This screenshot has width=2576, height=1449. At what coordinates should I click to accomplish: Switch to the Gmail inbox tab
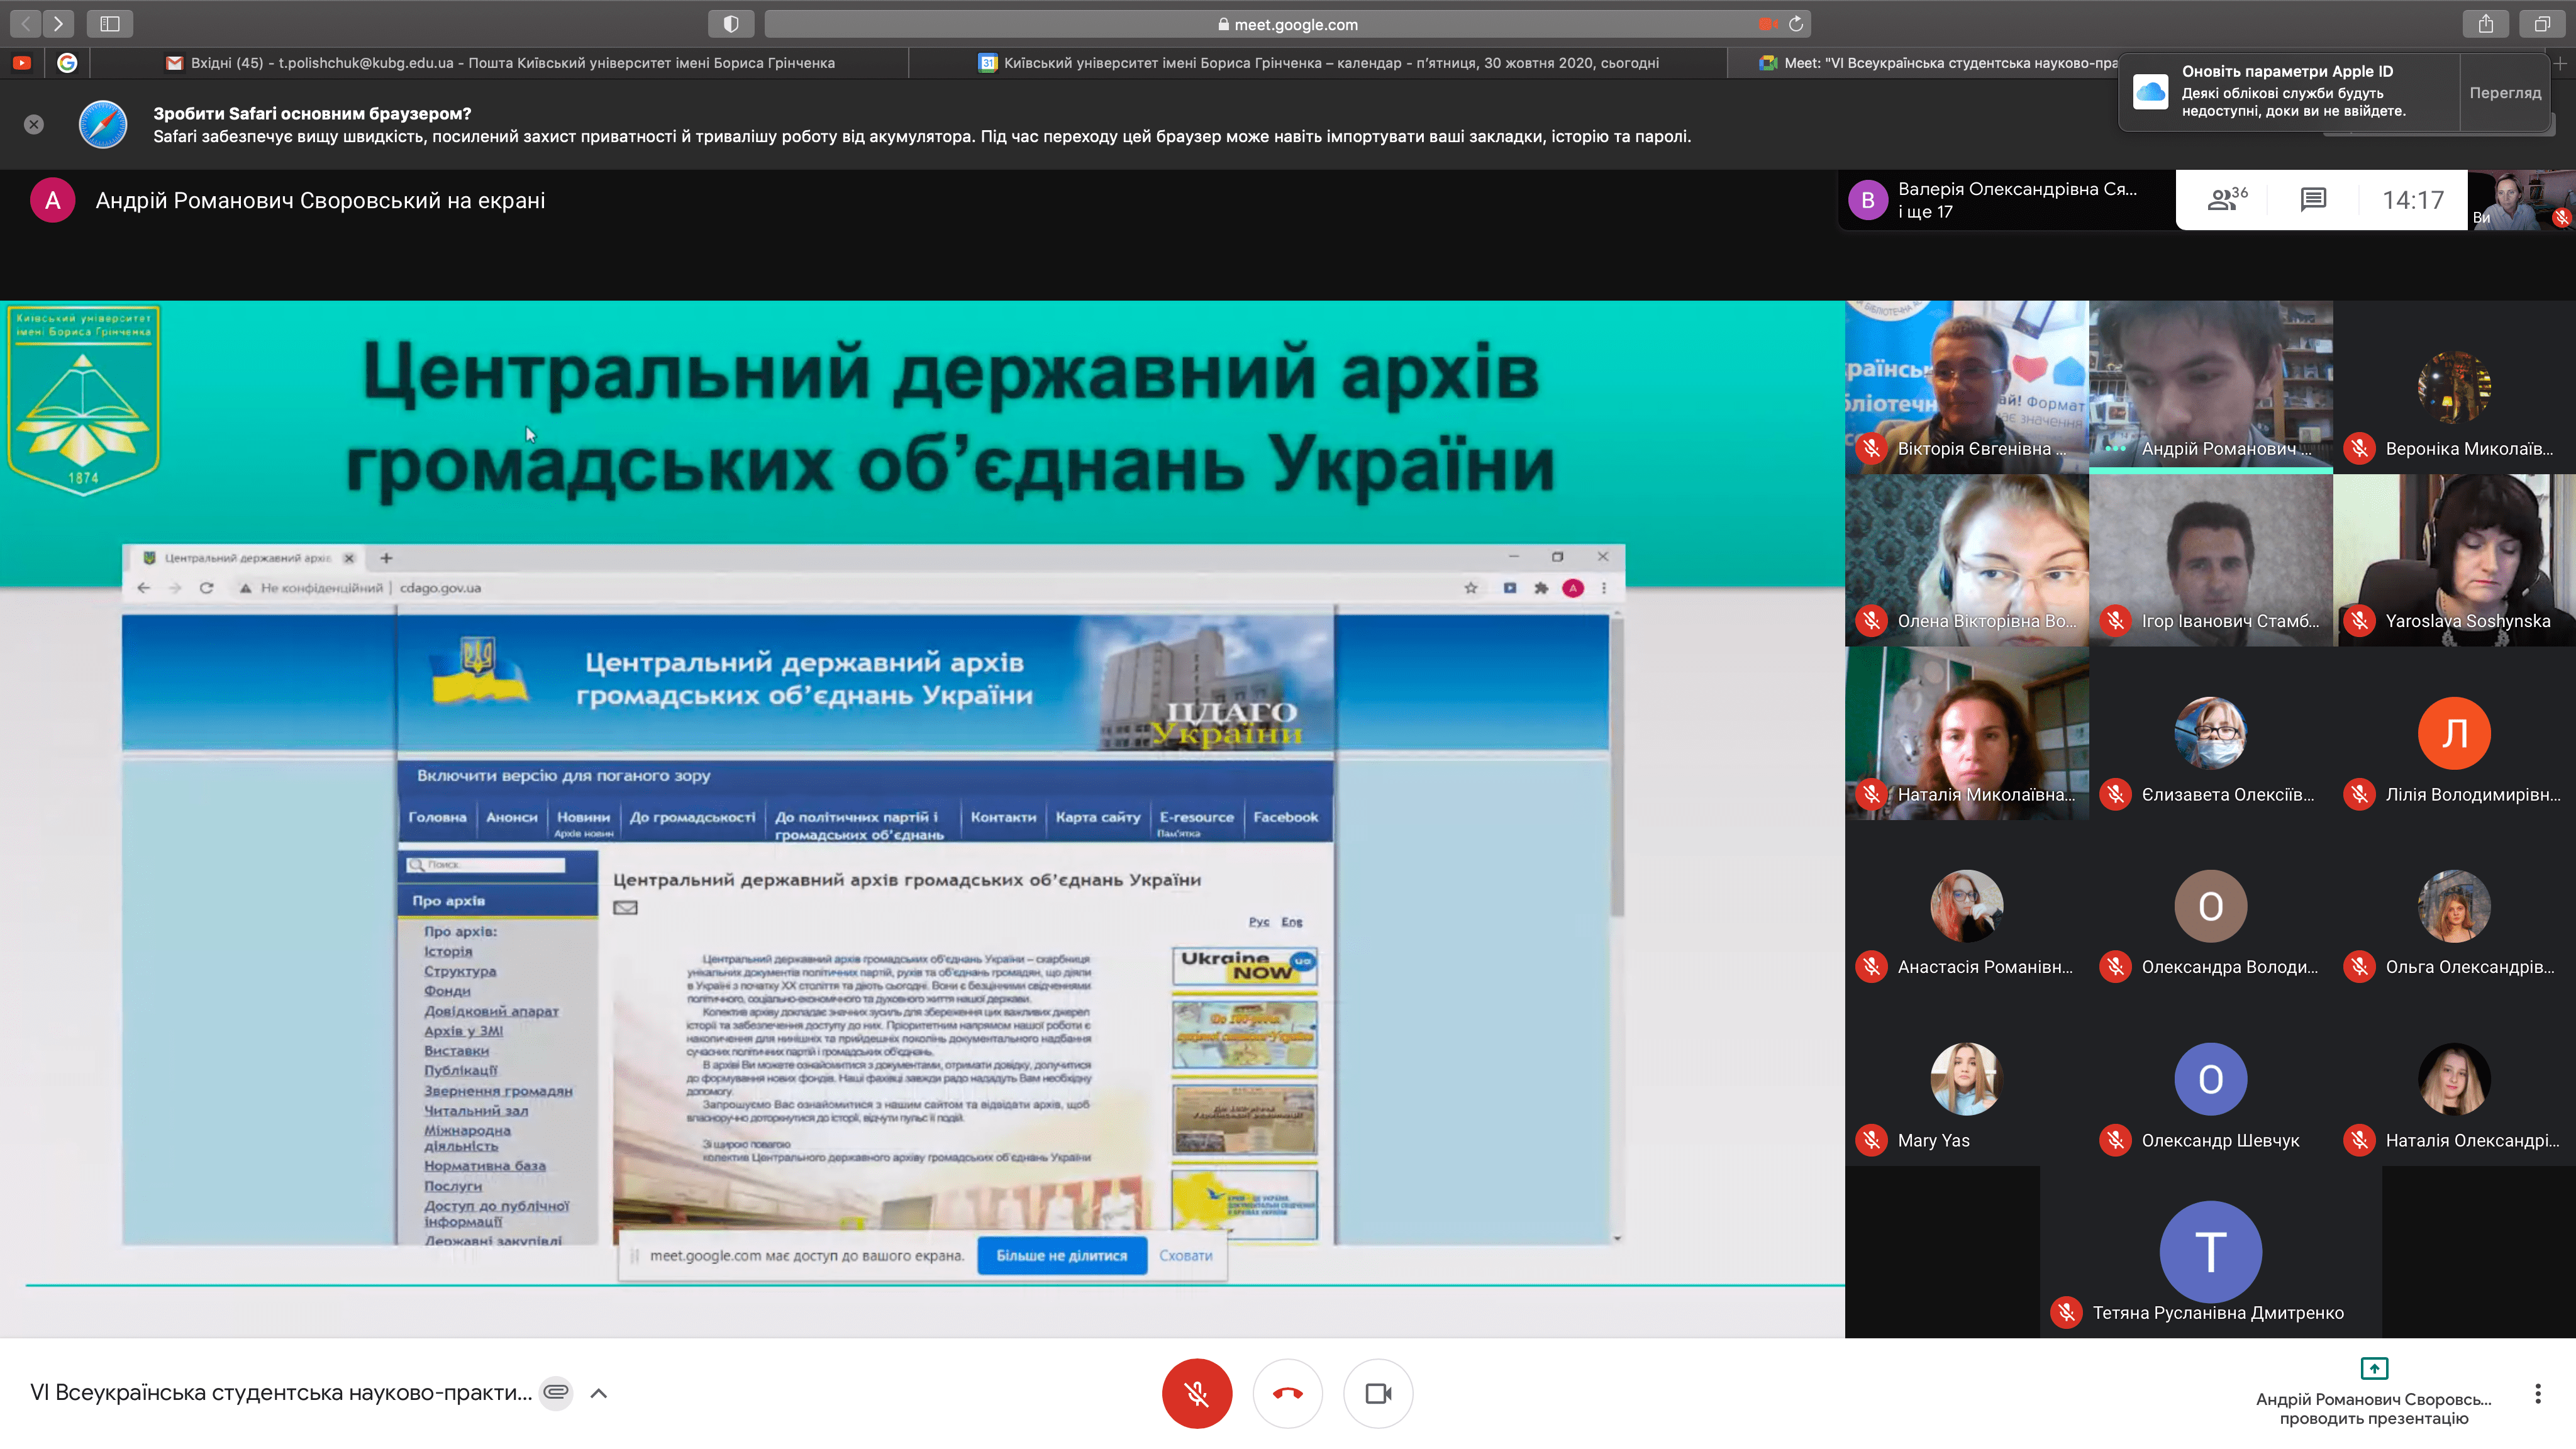[500, 63]
